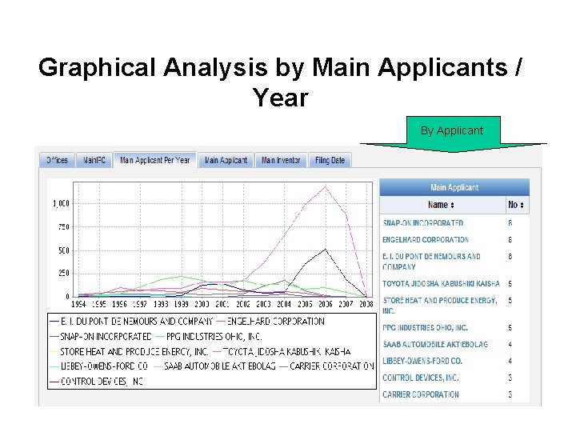Screen dimensions: 576x432
Task: Open TOYOTA JIDOSHA KABUSHIKI KAISHA table link
Action: [441, 283]
